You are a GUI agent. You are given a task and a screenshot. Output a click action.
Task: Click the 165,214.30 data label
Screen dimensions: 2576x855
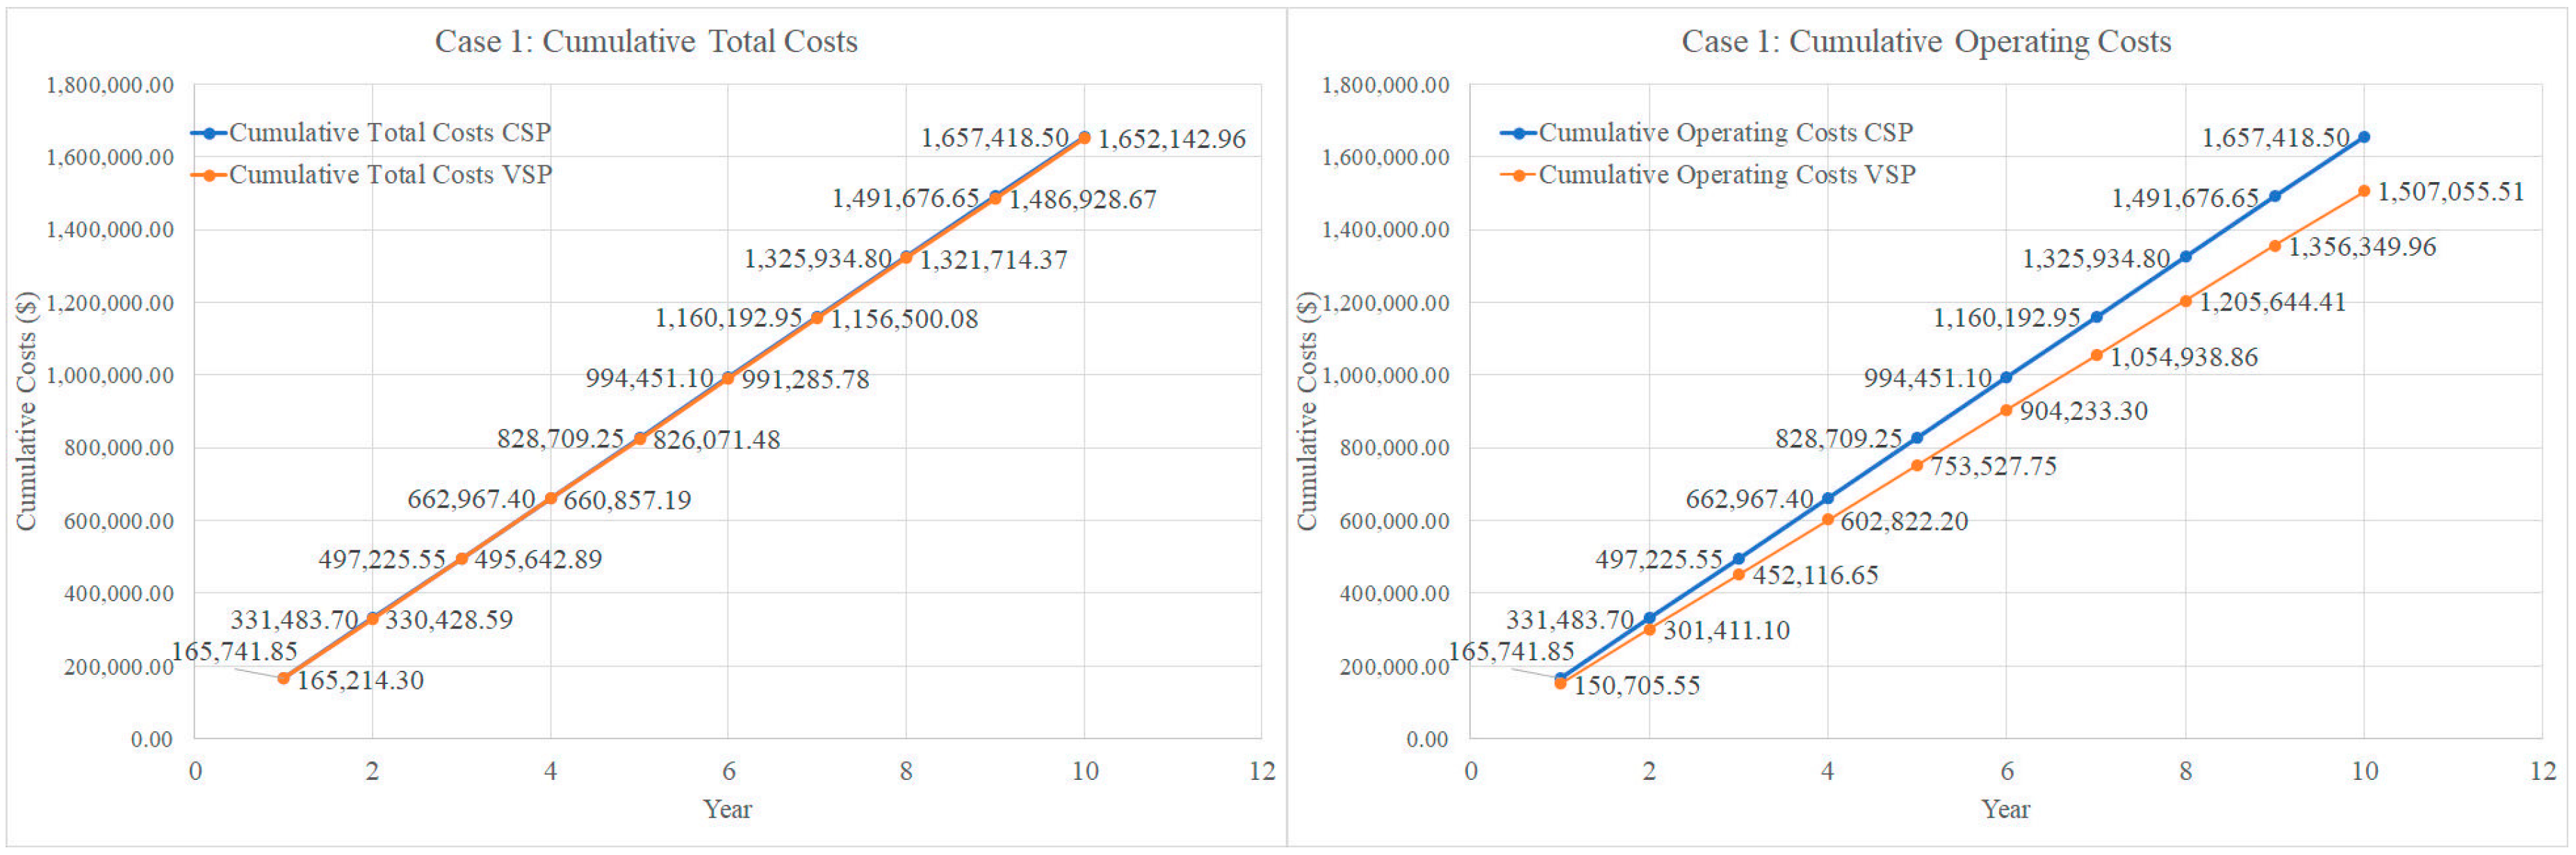tap(360, 680)
